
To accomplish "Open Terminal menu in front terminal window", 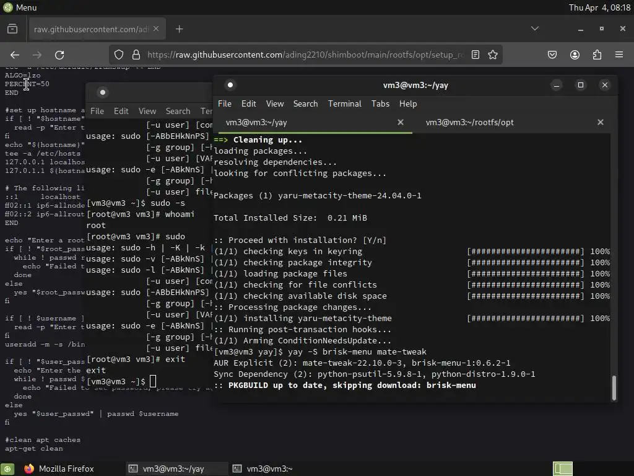I will (x=344, y=104).
